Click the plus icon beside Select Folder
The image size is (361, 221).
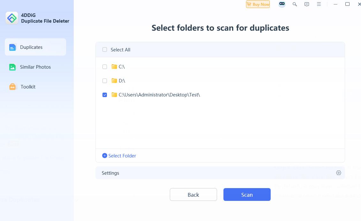pyautogui.click(x=104, y=156)
